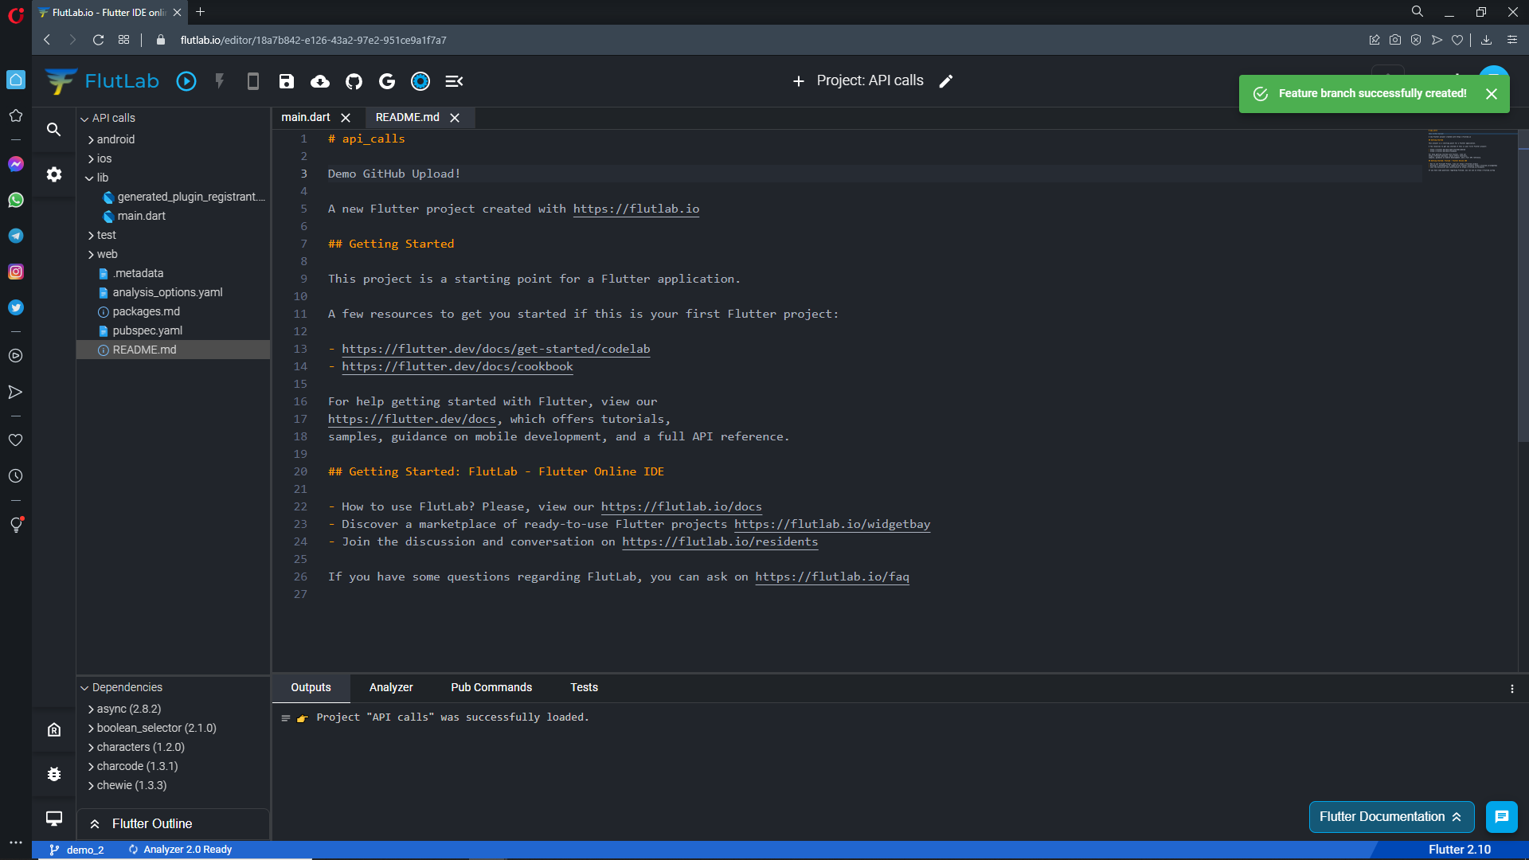Open the debug bug icon in sidebar
This screenshot has height=860, width=1529.
[54, 774]
